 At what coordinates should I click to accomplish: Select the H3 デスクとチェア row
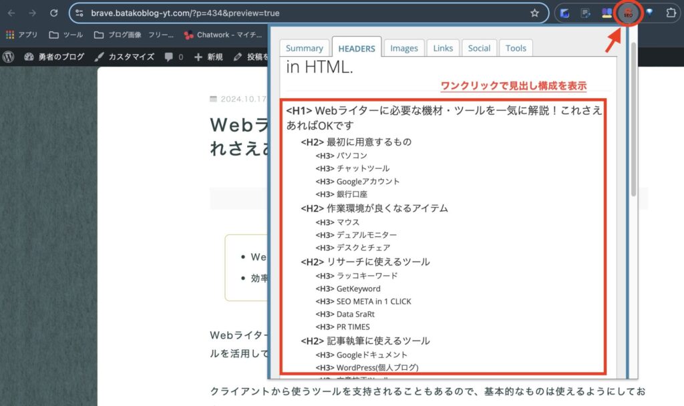coord(353,248)
